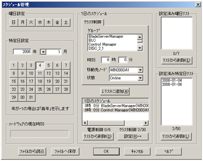This screenshot has height=161, width=203.
Task: Select calendar day 18
Action: 40,81
